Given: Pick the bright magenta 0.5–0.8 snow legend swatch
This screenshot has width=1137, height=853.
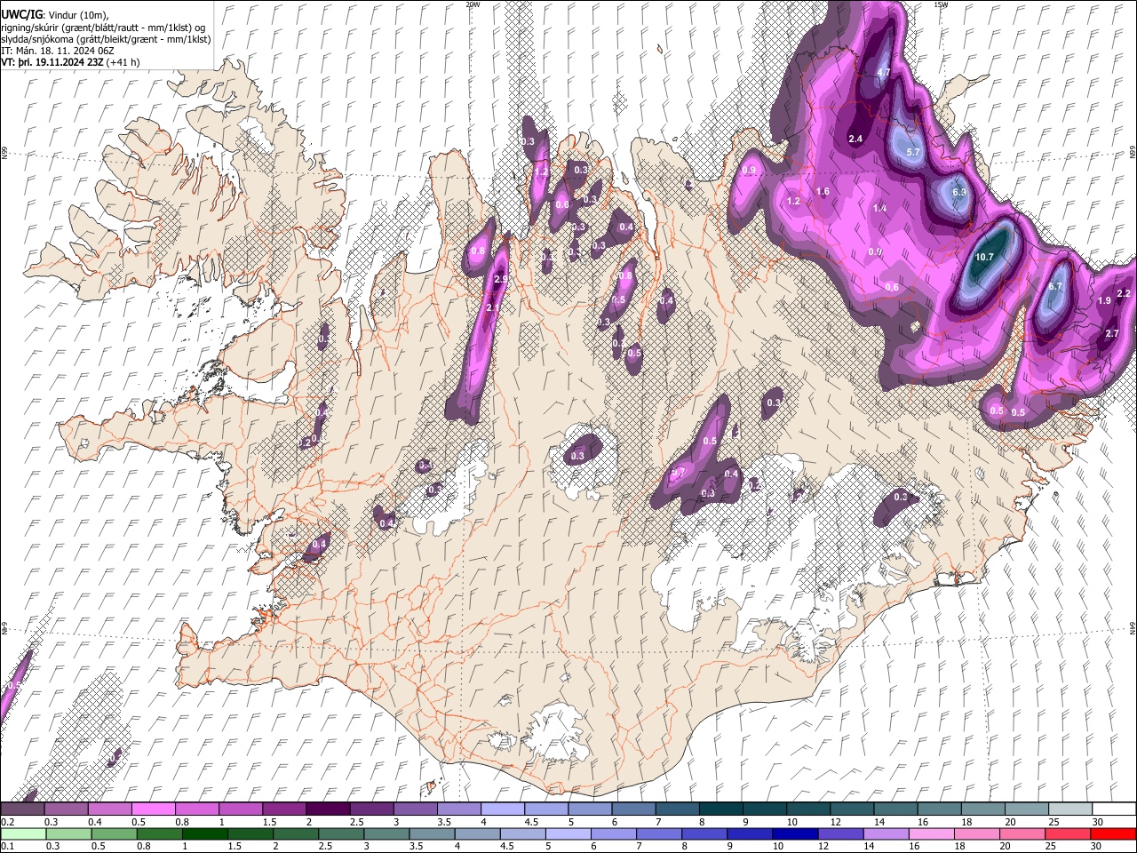Looking at the screenshot, I should coord(153,809).
